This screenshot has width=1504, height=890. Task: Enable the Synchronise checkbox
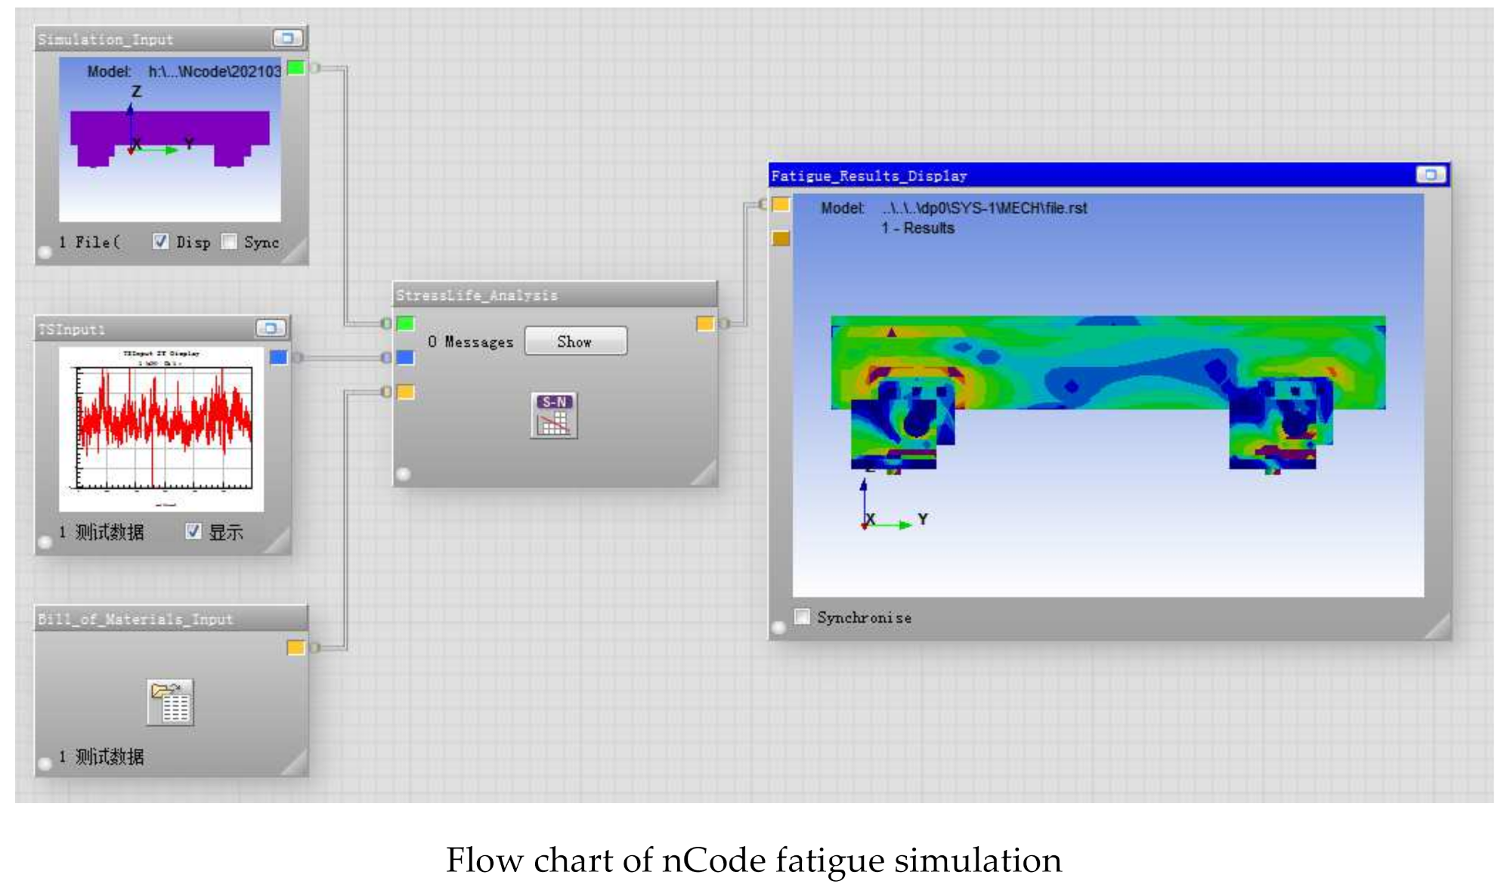click(x=802, y=617)
